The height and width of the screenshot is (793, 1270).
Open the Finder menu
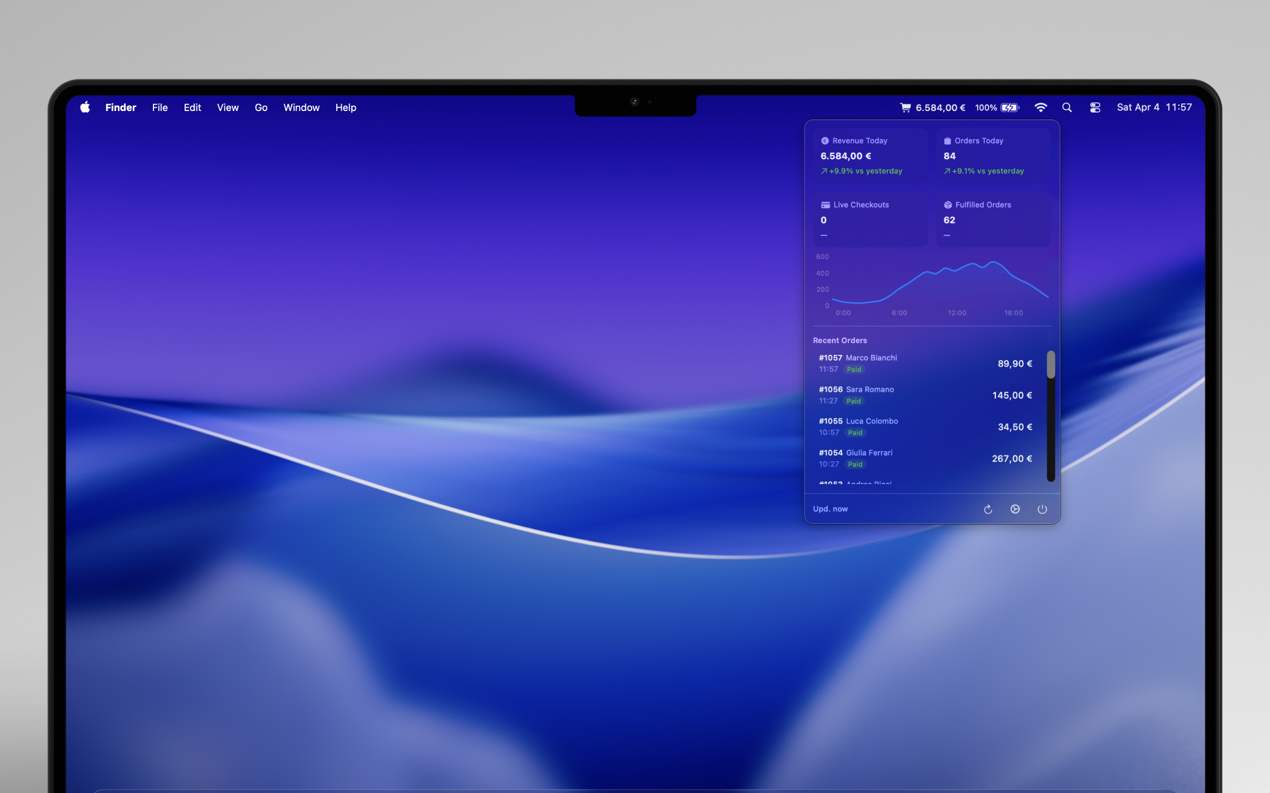[x=121, y=107]
